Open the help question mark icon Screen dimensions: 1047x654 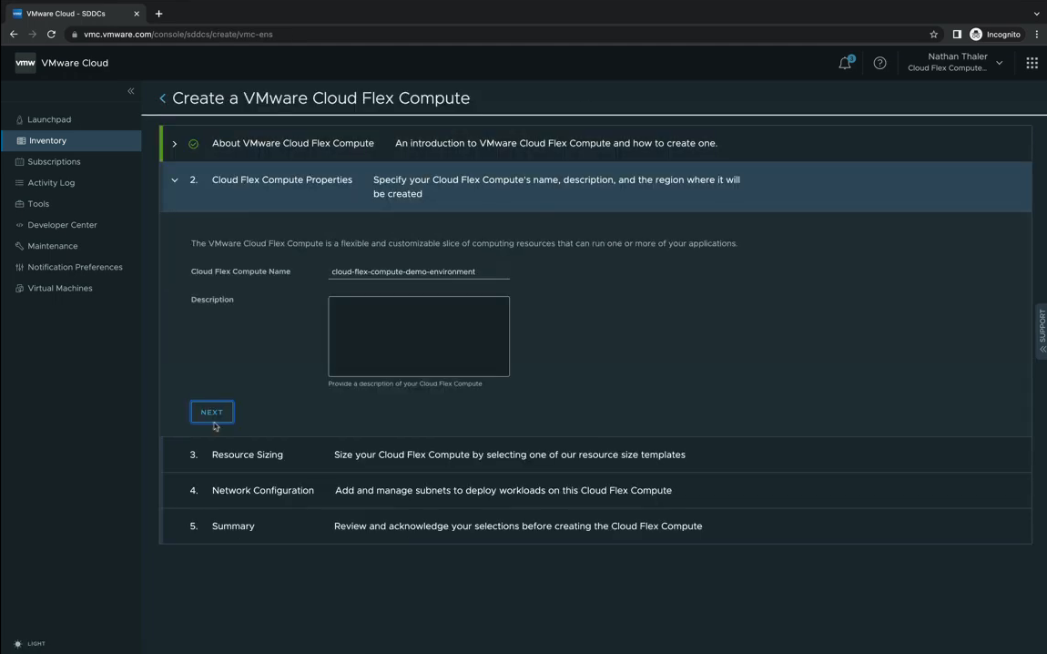[879, 63]
